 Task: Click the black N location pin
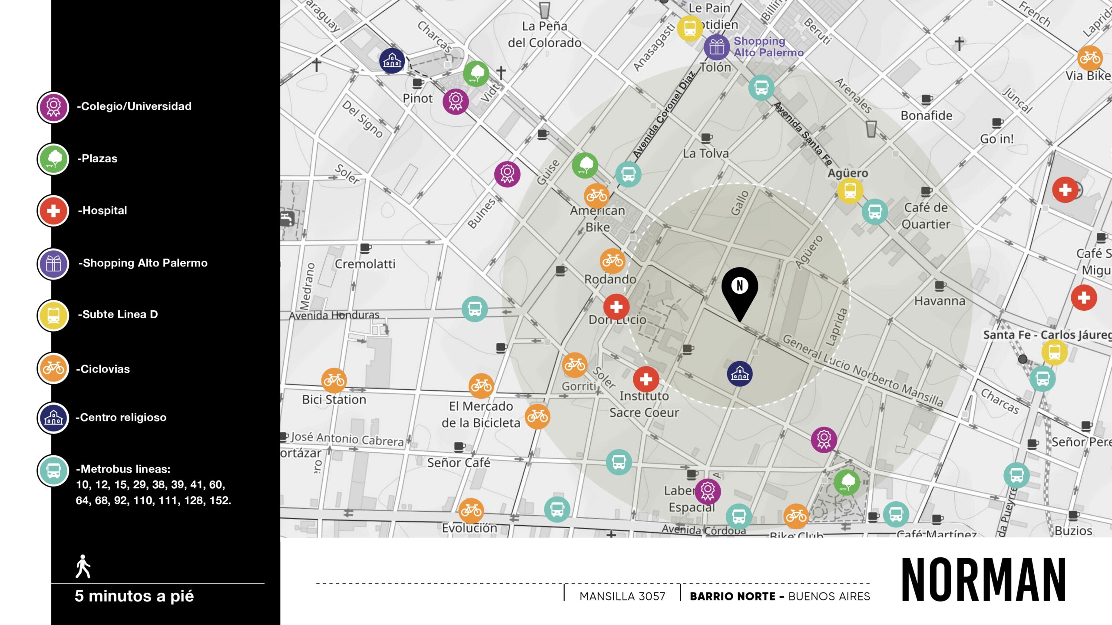pyautogui.click(x=740, y=288)
